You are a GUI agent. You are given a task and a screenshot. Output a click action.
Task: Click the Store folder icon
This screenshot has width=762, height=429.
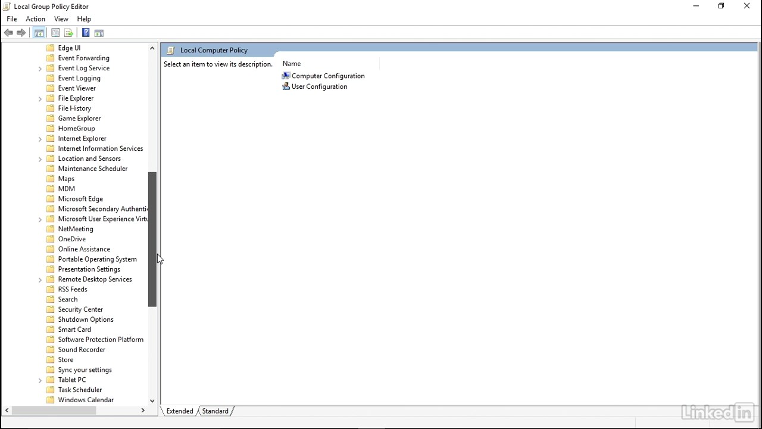(51, 360)
